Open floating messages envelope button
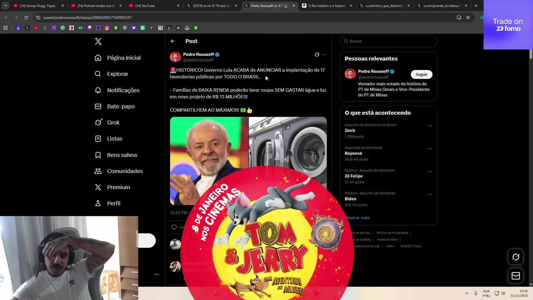This screenshot has height=300, width=533. pyautogui.click(x=516, y=276)
